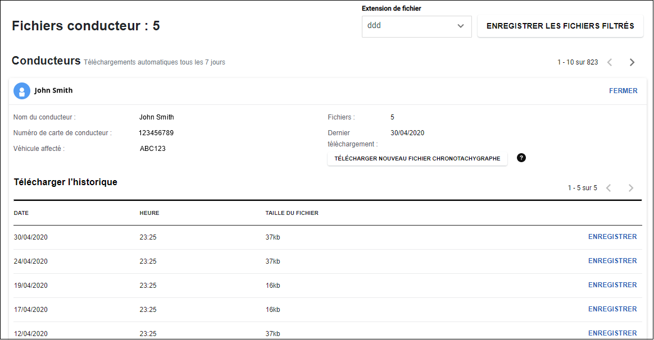Click John Smith name in card header
Screen dimensions: 654x340
click(53, 90)
